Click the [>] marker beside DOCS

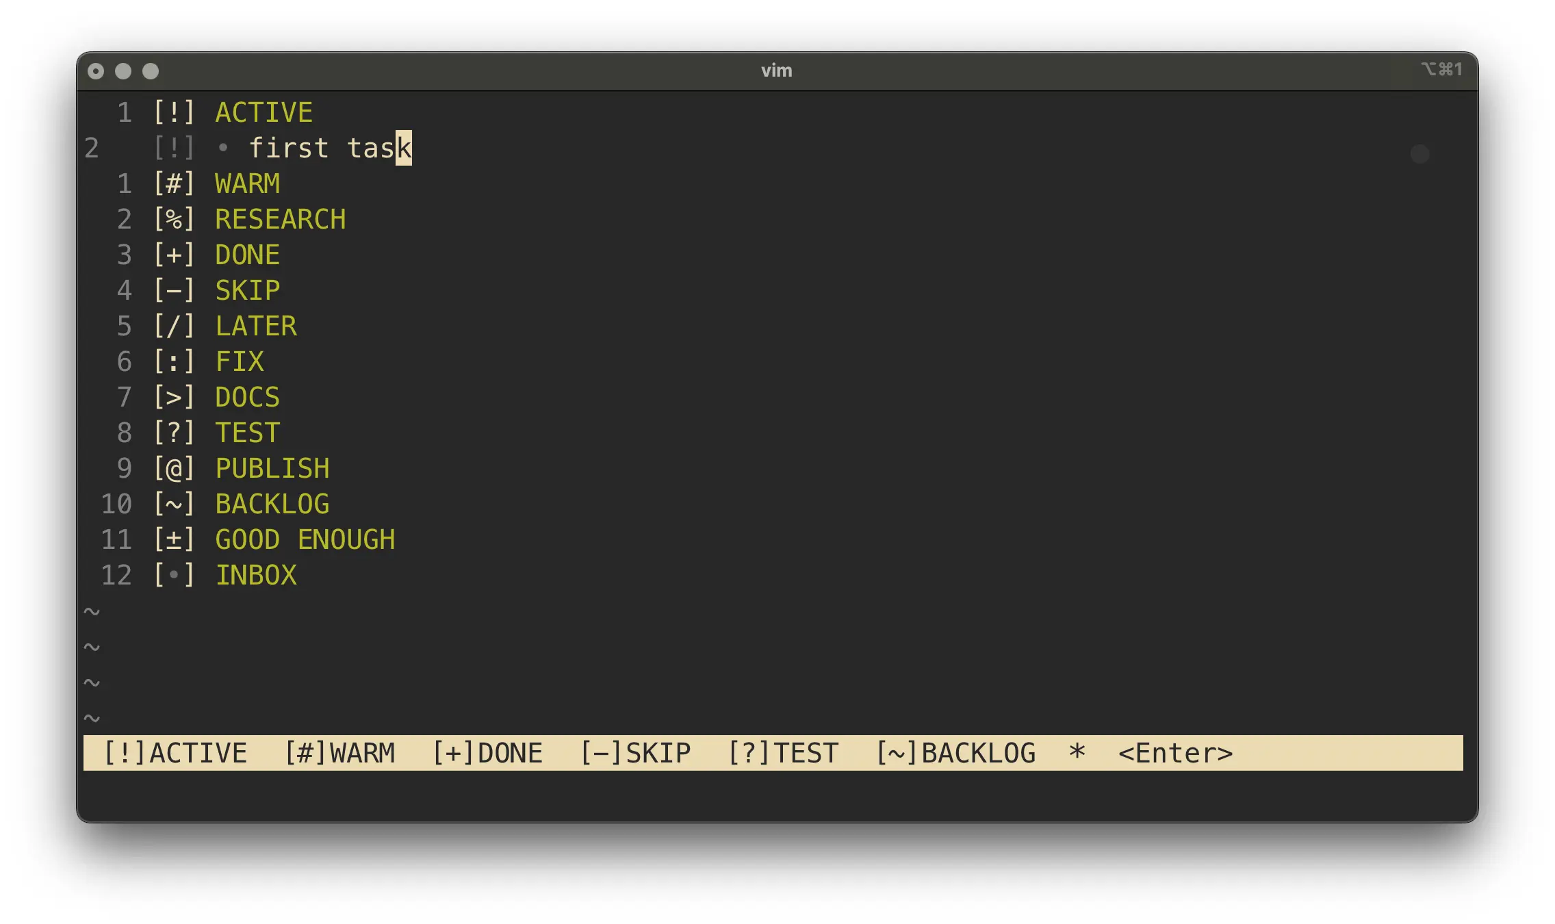tap(174, 397)
